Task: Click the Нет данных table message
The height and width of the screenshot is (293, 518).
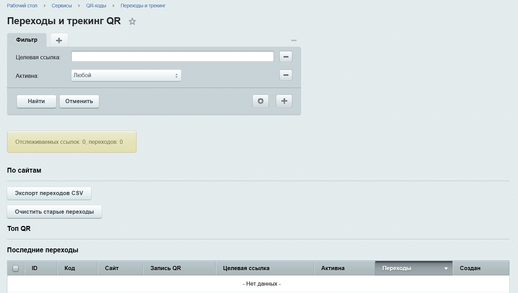Action: (262, 284)
